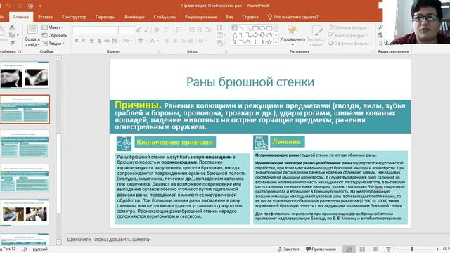Toggle strikethrough abc formatting
The image size is (450, 253).
pos(107,41)
